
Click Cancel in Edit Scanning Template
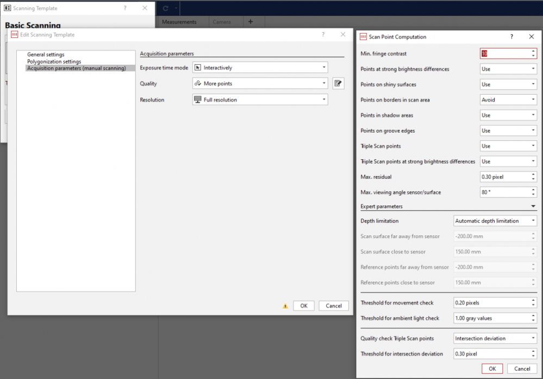pos(334,306)
